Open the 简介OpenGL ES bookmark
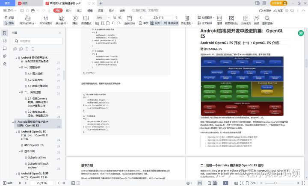308x186 pixels. (x=34, y=145)
